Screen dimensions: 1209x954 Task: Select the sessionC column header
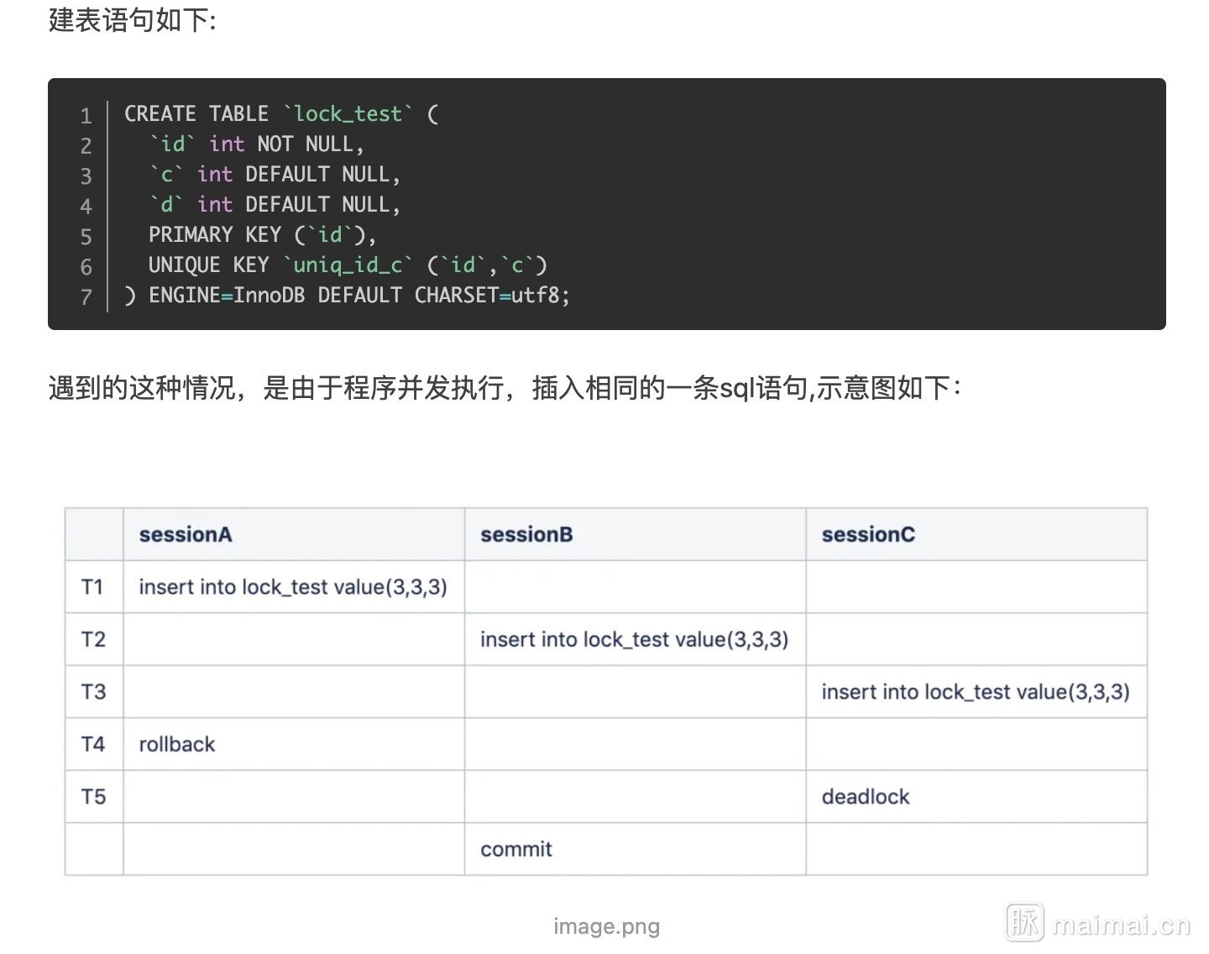click(x=868, y=535)
